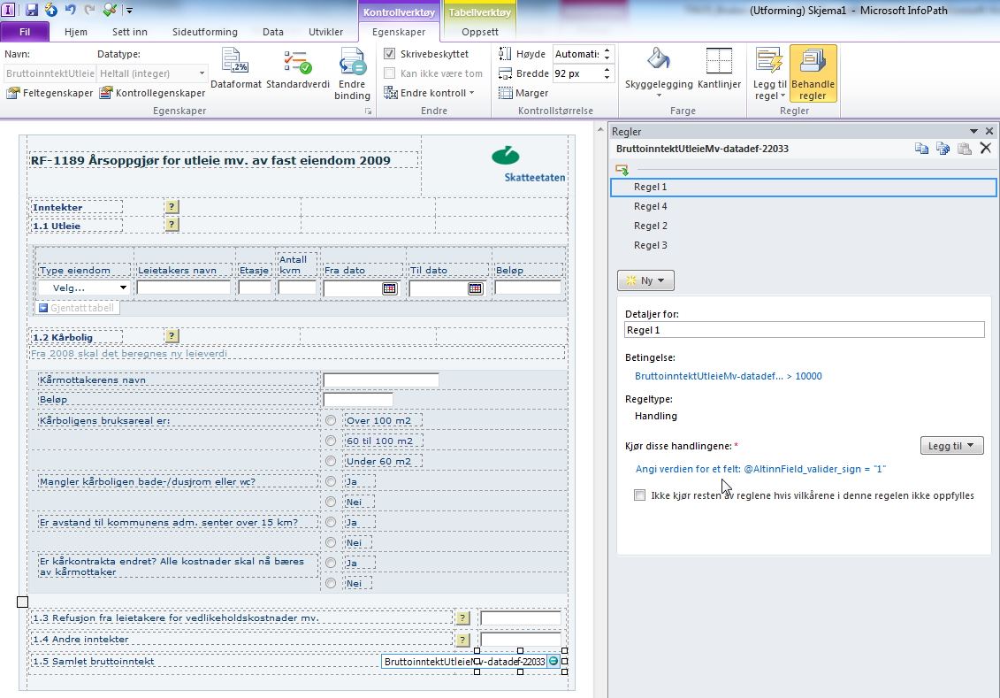Open Feltegenskaper properties
Viewport: 1000px width, 698px height.
point(50,93)
